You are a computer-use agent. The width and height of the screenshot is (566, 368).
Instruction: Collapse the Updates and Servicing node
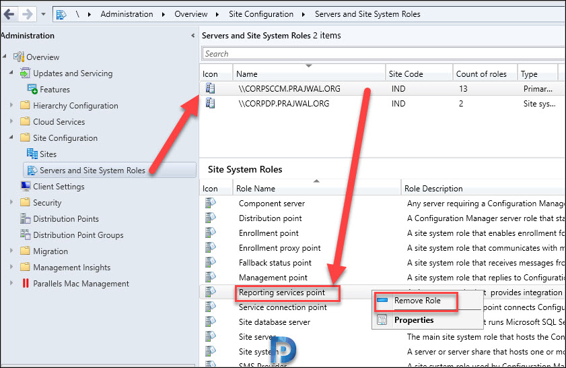[x=11, y=73]
